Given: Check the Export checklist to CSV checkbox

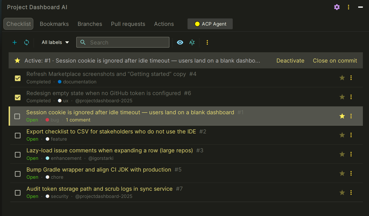Looking at the screenshot, I should (18, 135).
